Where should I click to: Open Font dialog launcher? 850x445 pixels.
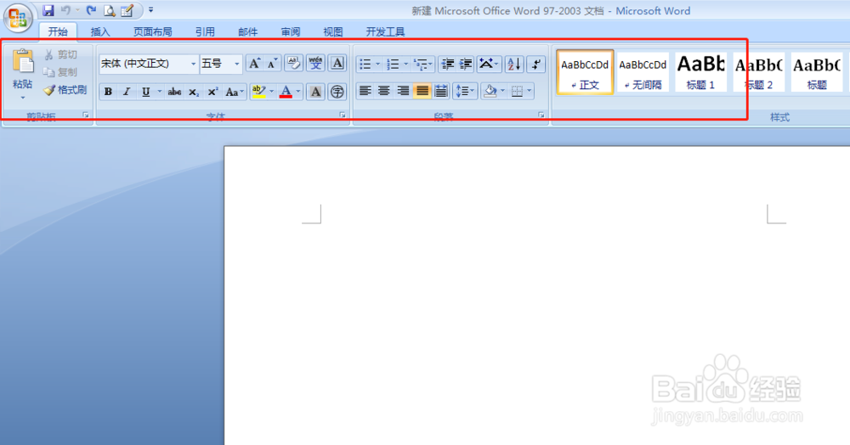tap(343, 115)
